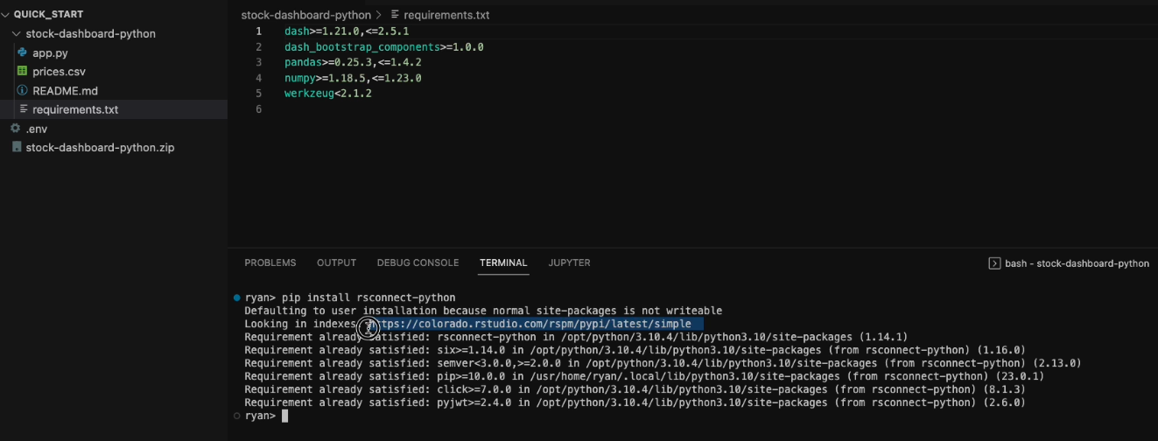
Task: Select the bash - stock-dashboard-python terminal
Action: tap(1069, 263)
